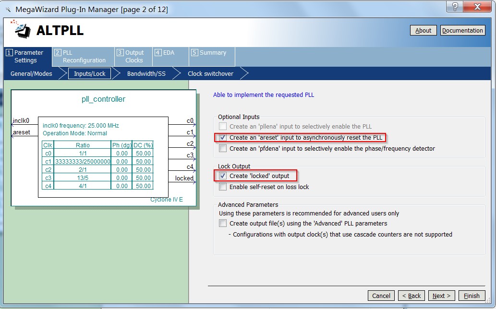Enable self-reset on loss lock
The image size is (496, 309).
point(223,187)
